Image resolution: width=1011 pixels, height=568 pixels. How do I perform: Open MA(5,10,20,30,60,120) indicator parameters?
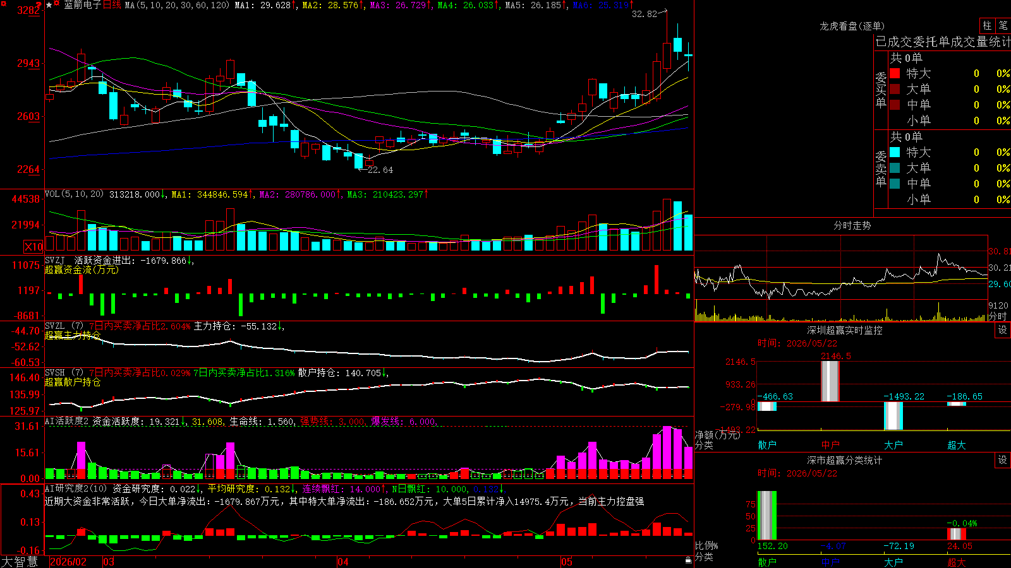(x=177, y=5)
